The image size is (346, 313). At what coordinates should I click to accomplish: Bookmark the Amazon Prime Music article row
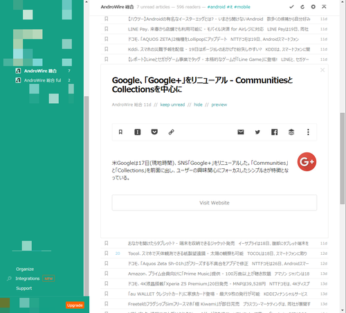(x=107, y=274)
